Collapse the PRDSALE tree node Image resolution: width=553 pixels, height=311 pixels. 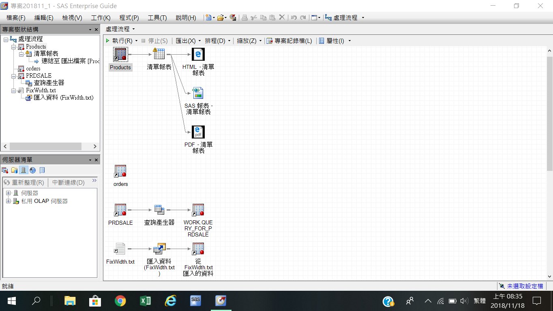click(13, 76)
